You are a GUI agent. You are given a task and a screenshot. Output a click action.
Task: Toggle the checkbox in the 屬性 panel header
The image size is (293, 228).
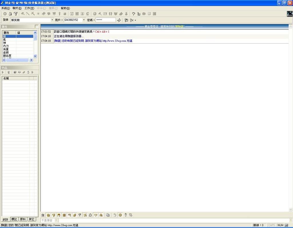(x=36, y=26)
